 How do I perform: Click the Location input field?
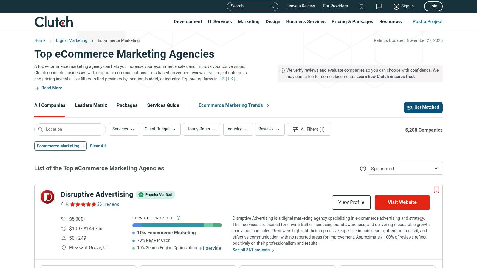coord(70,129)
